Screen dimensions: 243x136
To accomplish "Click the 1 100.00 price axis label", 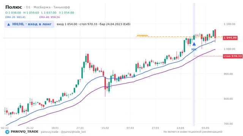I will (x=229, y=24).
